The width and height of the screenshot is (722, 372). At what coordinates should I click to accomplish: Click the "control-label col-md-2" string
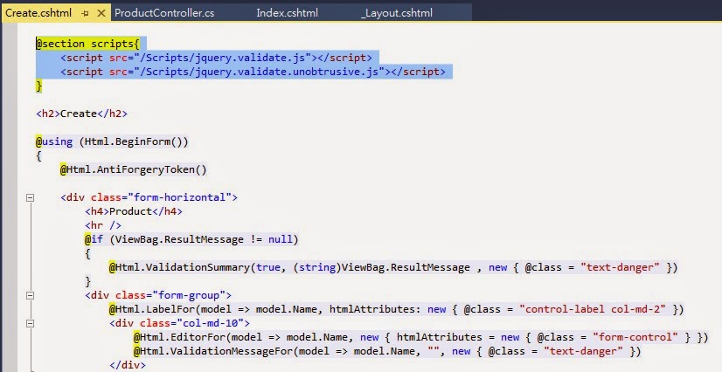point(593,309)
